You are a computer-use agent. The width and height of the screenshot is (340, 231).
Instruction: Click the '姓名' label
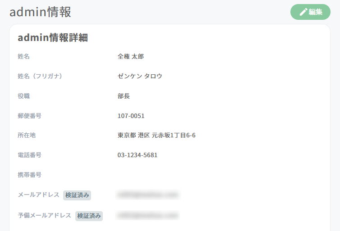(23, 56)
